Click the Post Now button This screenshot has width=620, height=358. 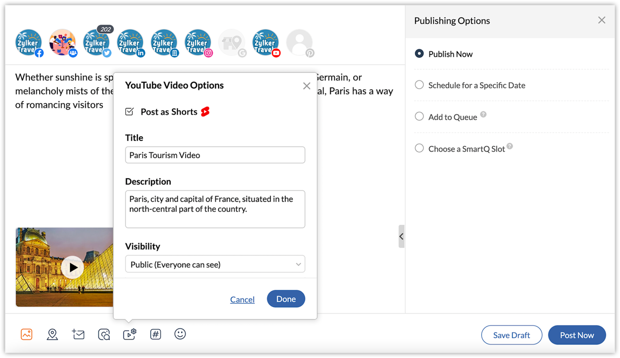click(577, 335)
